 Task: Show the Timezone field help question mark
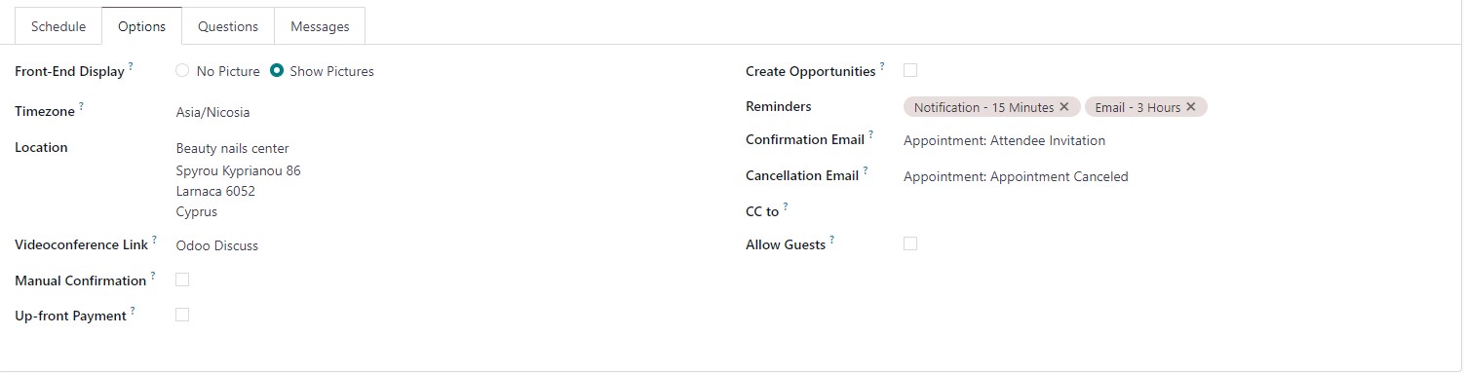[x=82, y=107]
